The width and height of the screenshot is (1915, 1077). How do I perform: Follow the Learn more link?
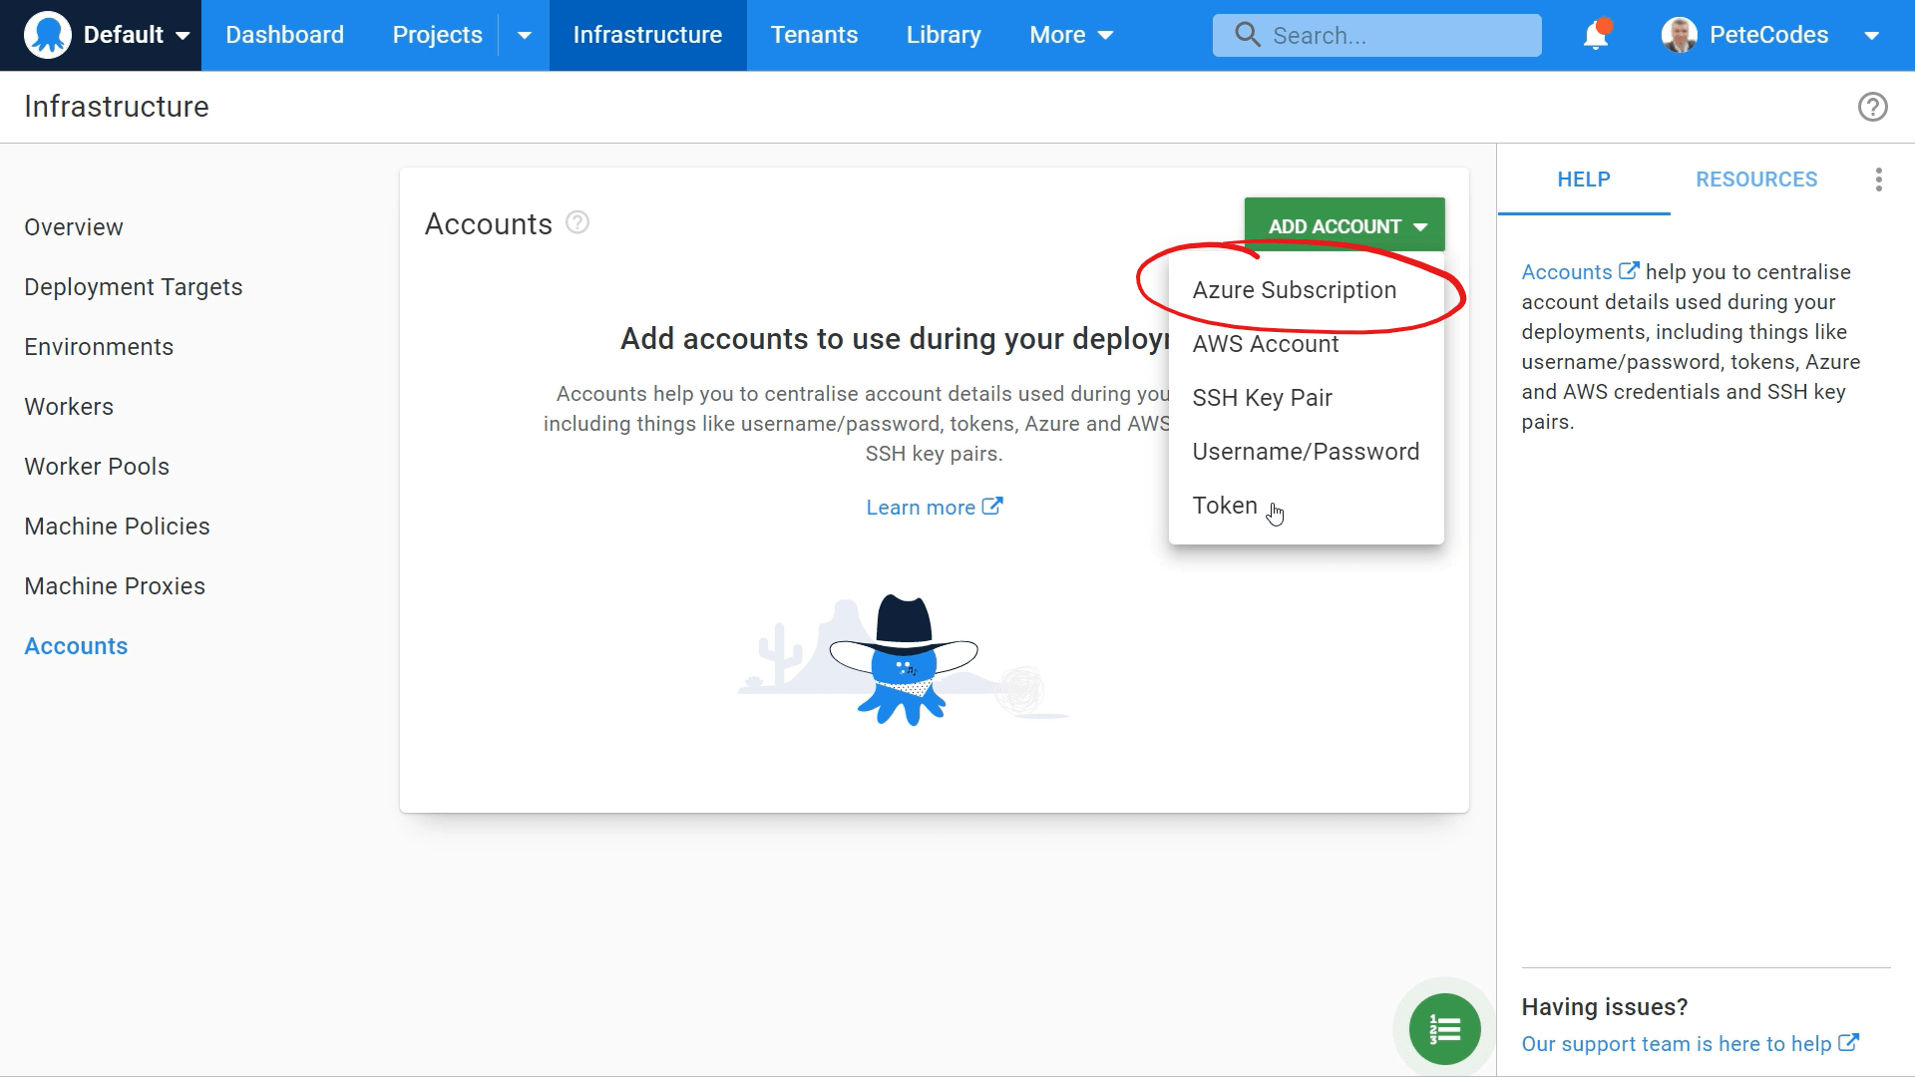(x=934, y=508)
